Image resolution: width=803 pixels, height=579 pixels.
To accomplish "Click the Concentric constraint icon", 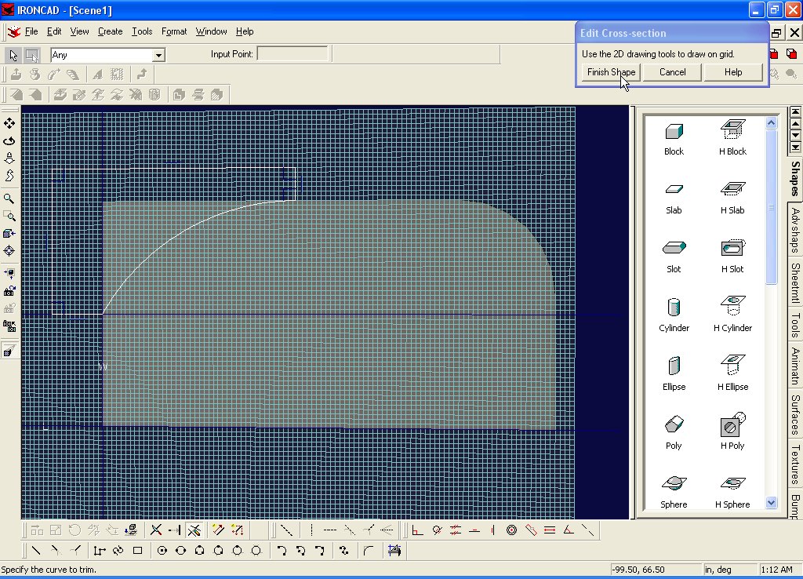I will [x=511, y=530].
